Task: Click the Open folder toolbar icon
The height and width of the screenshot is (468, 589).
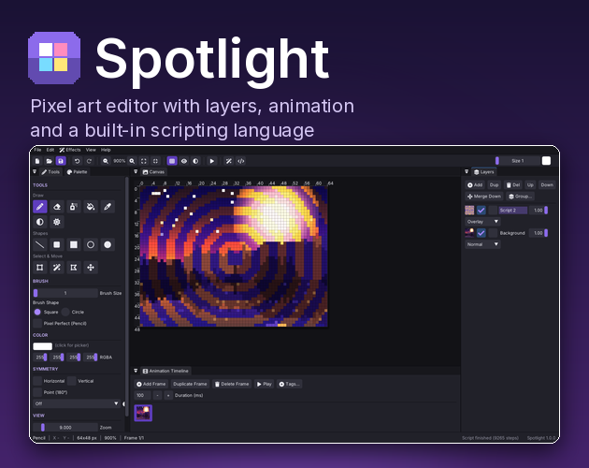Action: pyautogui.click(x=49, y=161)
